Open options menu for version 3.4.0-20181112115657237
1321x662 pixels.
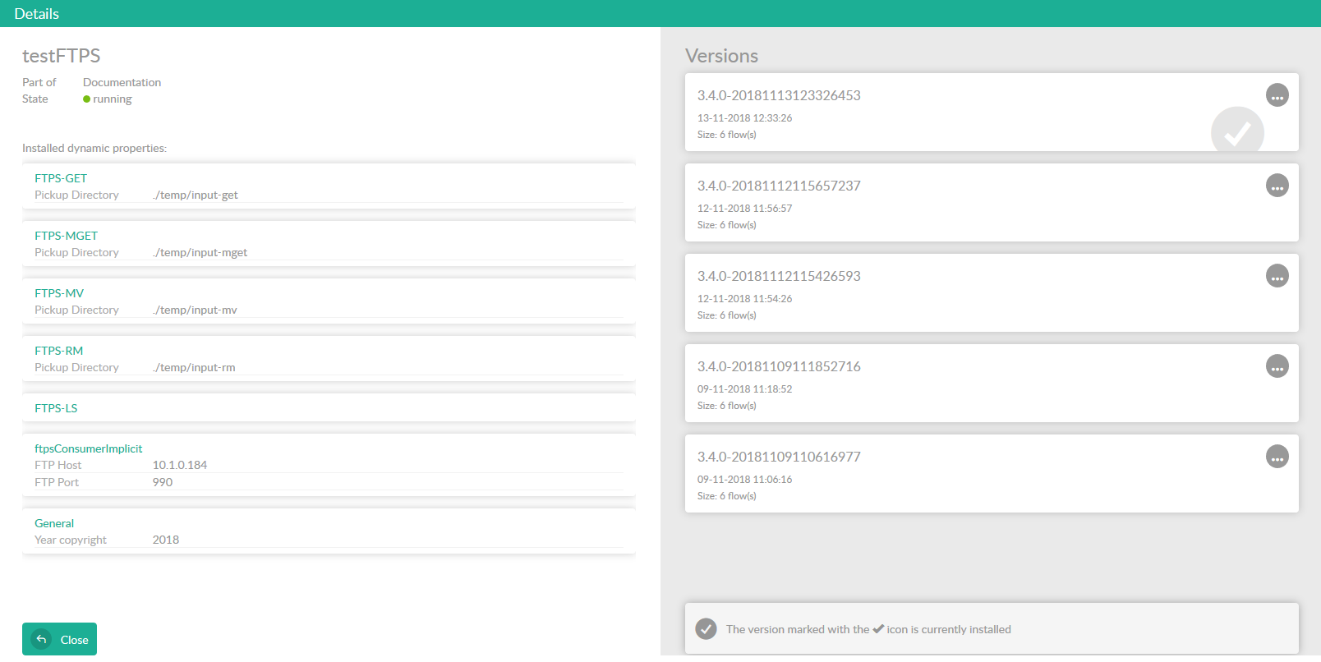coord(1277,186)
